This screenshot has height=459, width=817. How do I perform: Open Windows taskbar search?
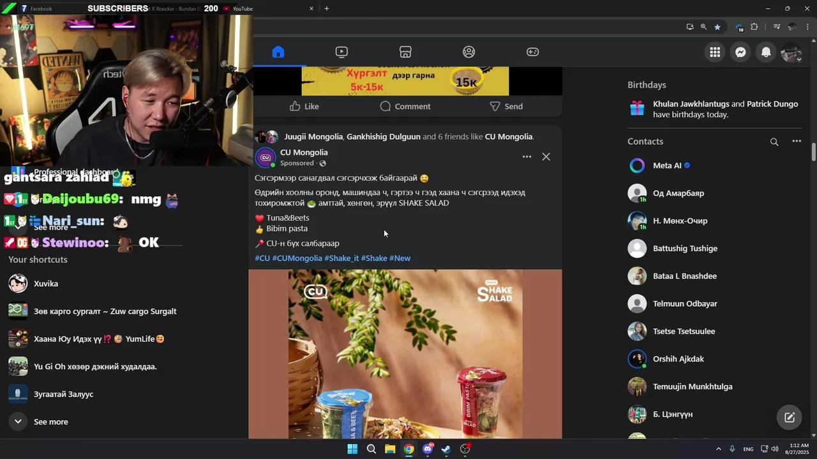[371, 449]
